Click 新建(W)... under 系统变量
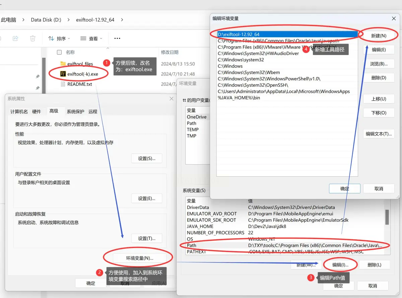 306,265
